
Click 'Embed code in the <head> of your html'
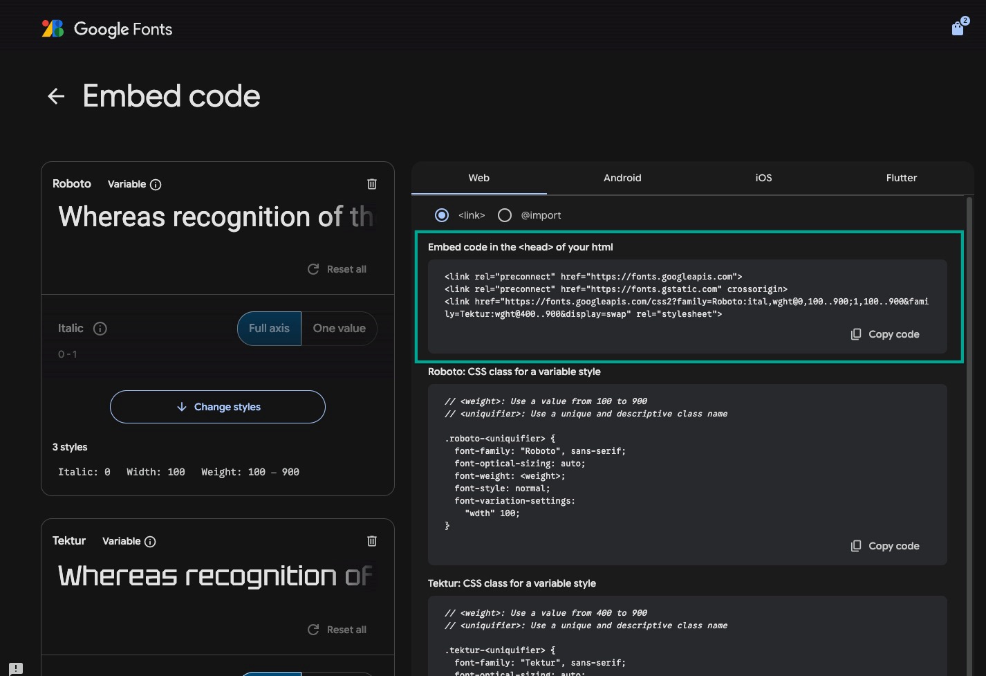click(521, 247)
